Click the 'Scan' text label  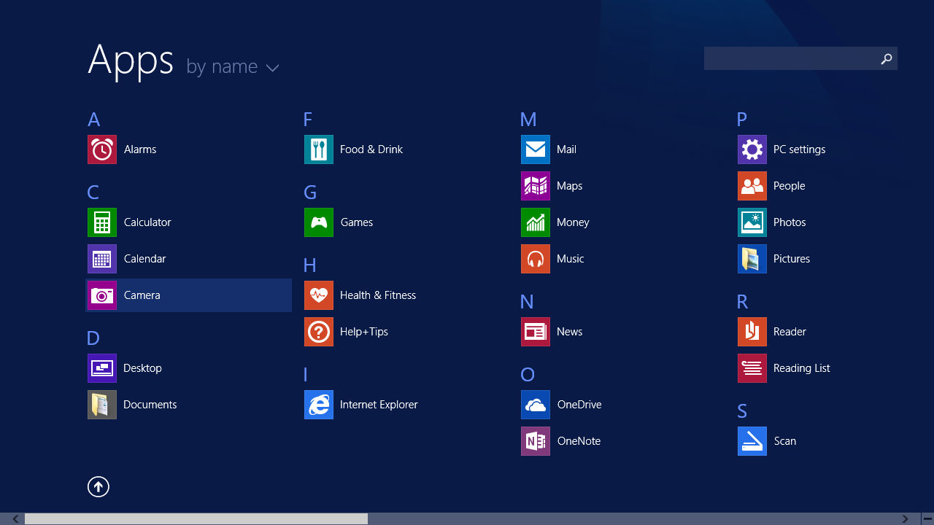click(x=785, y=441)
